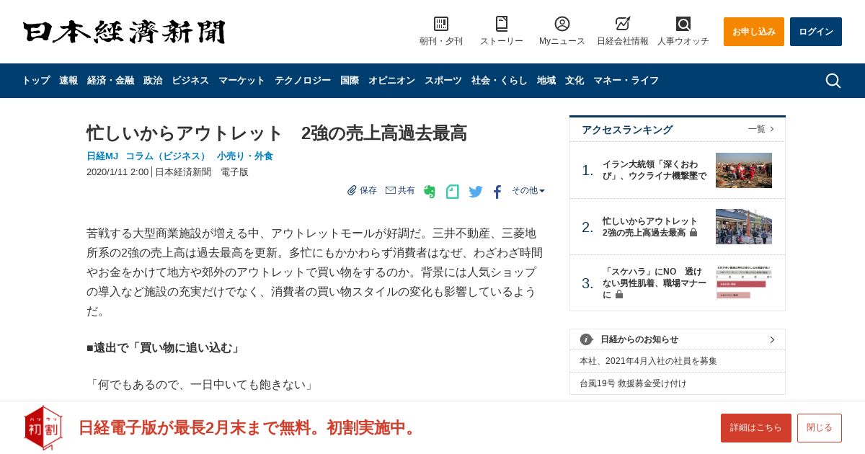Open the ストーリー icon
This screenshot has height=454, width=865.
(x=502, y=24)
